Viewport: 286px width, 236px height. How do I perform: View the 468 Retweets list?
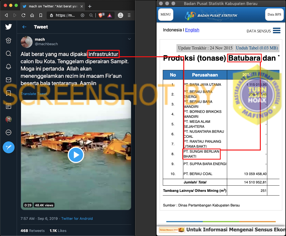(x=32, y=230)
